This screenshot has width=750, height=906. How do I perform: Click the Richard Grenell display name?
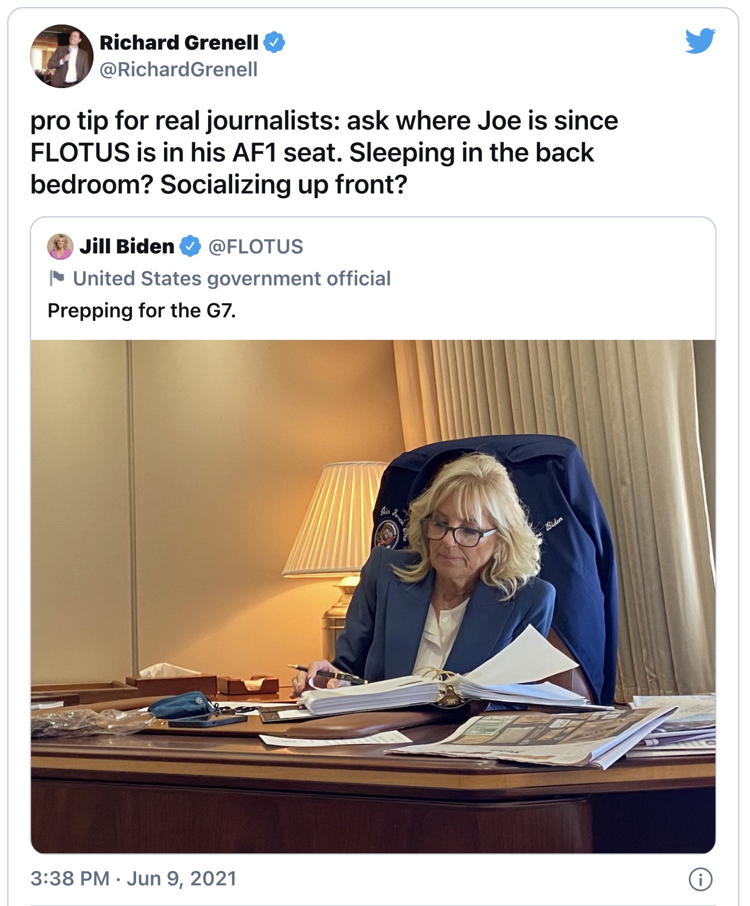(x=179, y=43)
